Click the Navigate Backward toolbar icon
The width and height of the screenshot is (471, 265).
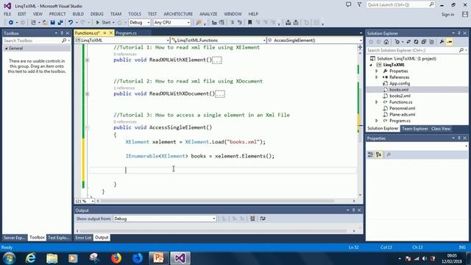[10, 23]
